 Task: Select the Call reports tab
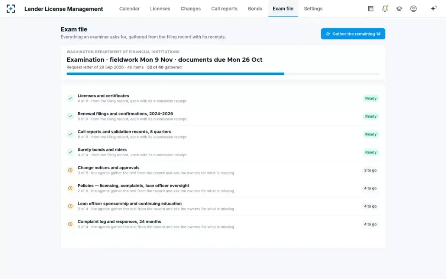coord(224,9)
